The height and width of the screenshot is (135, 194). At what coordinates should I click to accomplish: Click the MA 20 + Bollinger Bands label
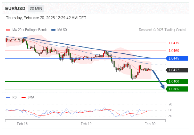pyautogui.click(x=30, y=30)
